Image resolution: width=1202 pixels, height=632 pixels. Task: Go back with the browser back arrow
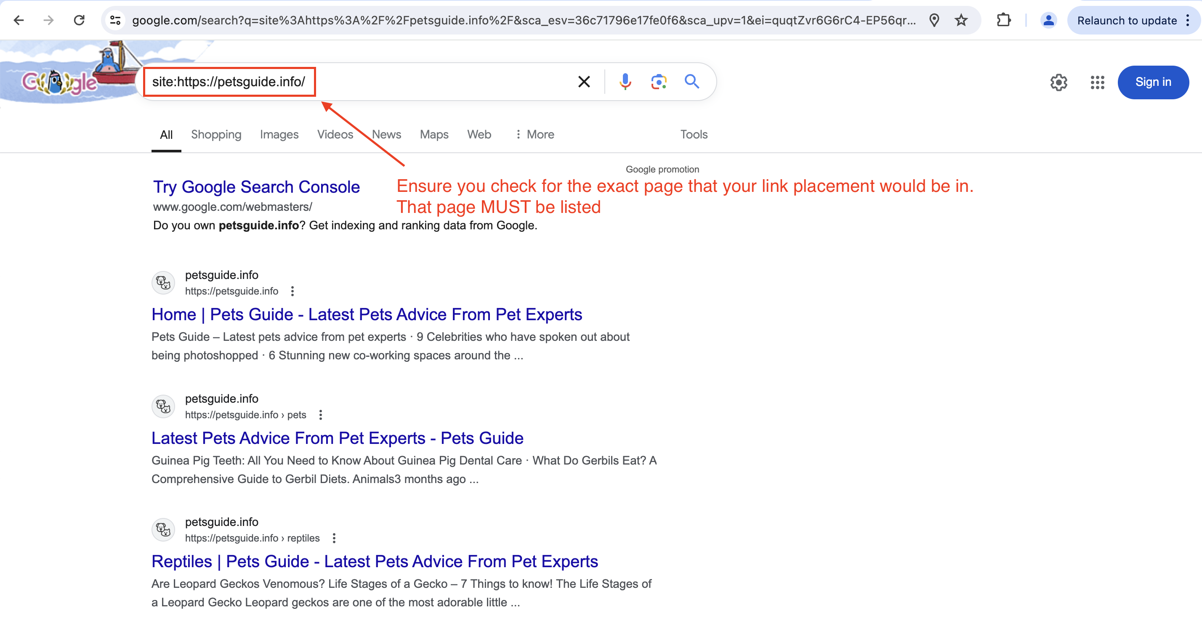tap(19, 20)
